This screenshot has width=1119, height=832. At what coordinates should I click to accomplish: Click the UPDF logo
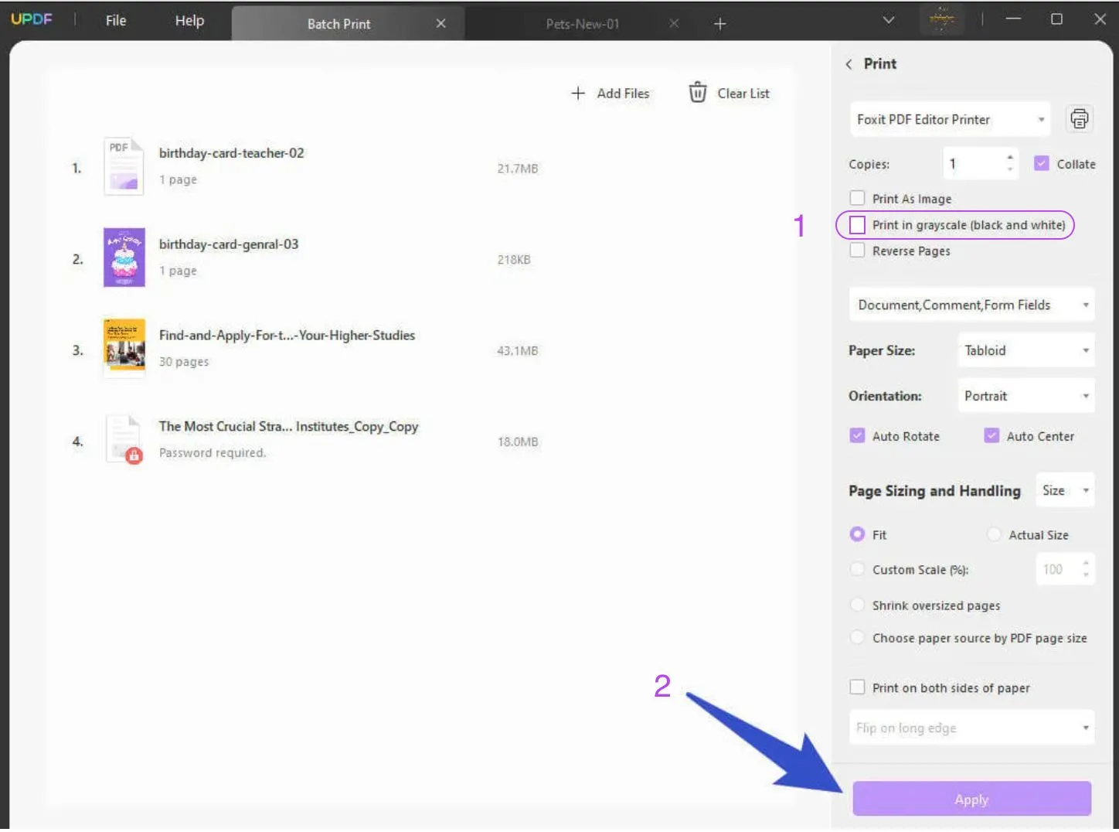[32, 19]
